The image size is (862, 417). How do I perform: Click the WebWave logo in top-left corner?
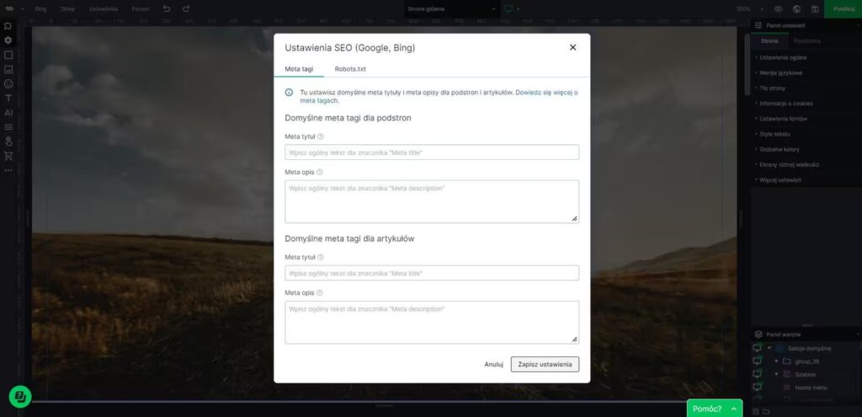tap(8, 8)
